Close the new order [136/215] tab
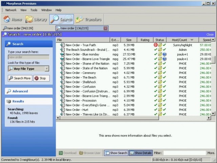 pyautogui.click(x=105, y=28)
